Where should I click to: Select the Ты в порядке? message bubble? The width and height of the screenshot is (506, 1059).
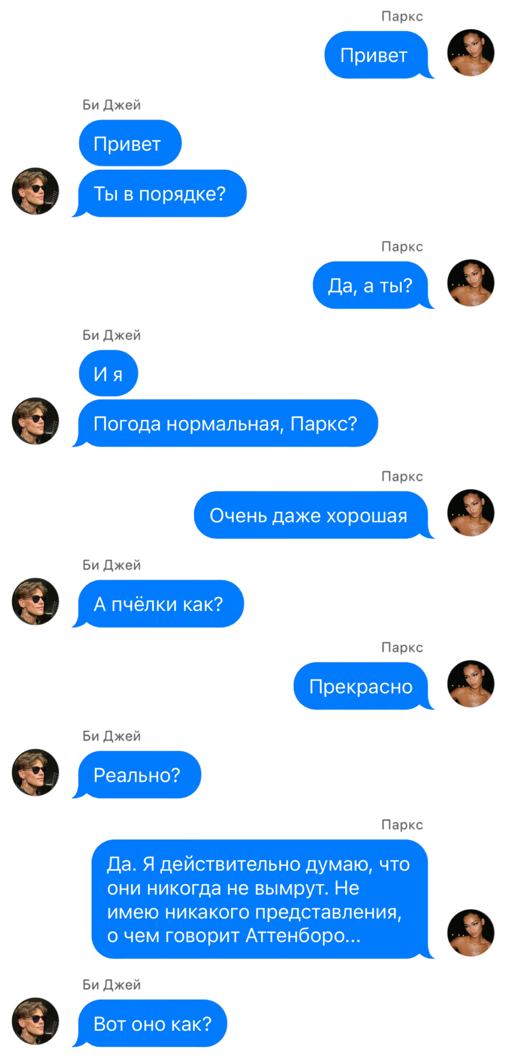[159, 194]
